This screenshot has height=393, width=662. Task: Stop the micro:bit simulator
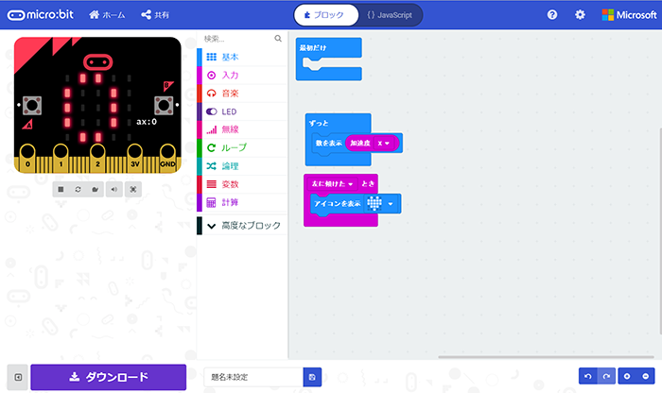61,189
